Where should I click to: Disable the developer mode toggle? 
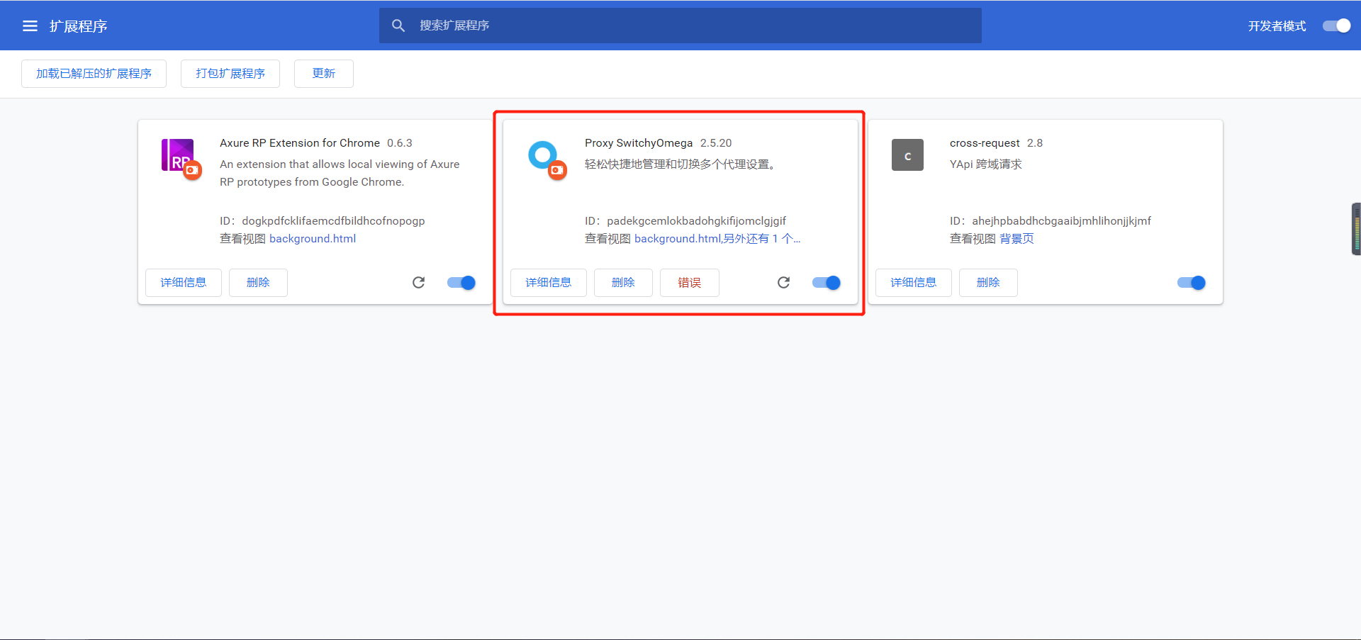(x=1335, y=25)
